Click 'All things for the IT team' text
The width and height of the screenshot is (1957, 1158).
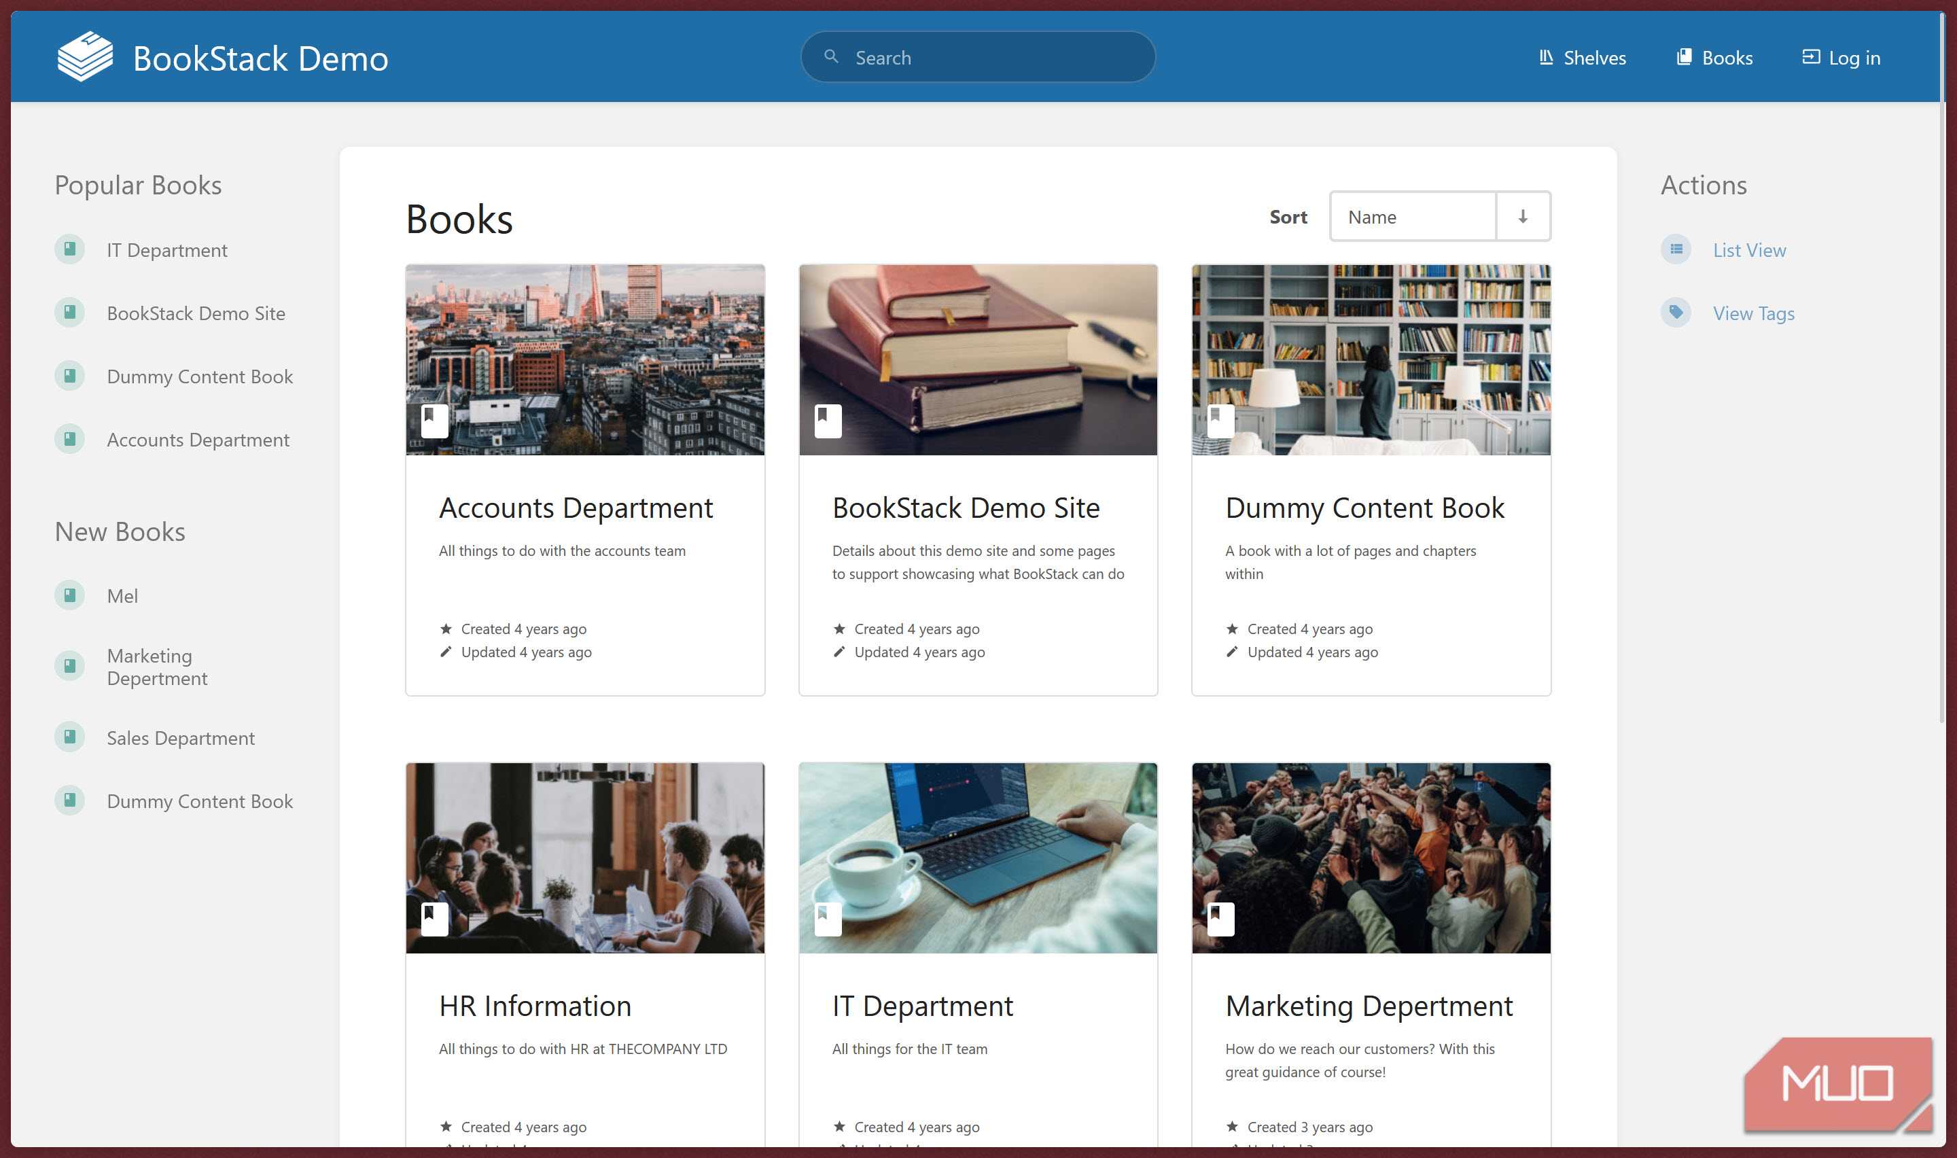[909, 1049]
